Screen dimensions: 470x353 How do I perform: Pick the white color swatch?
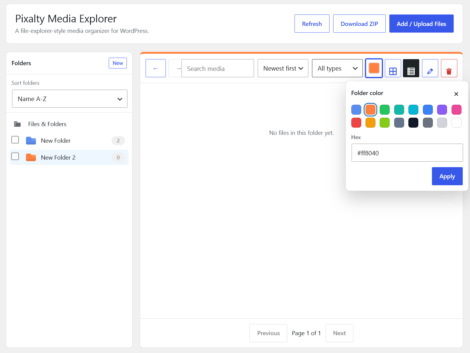pos(456,122)
